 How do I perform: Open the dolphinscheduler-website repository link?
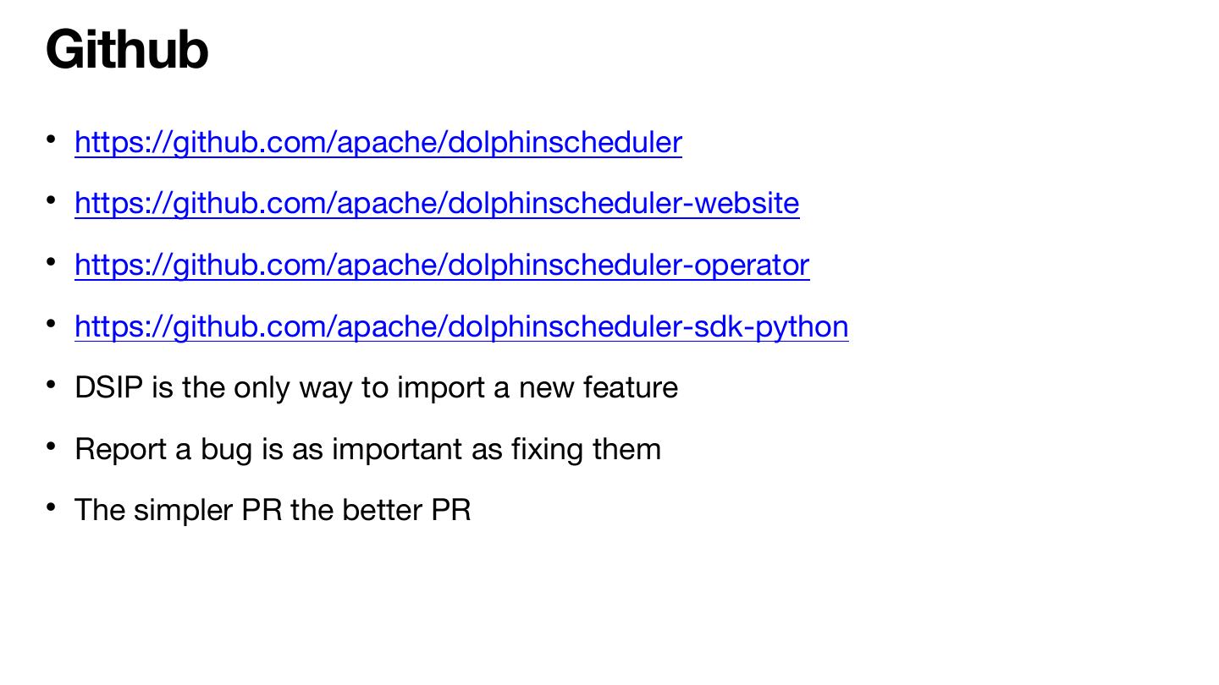pos(437,204)
